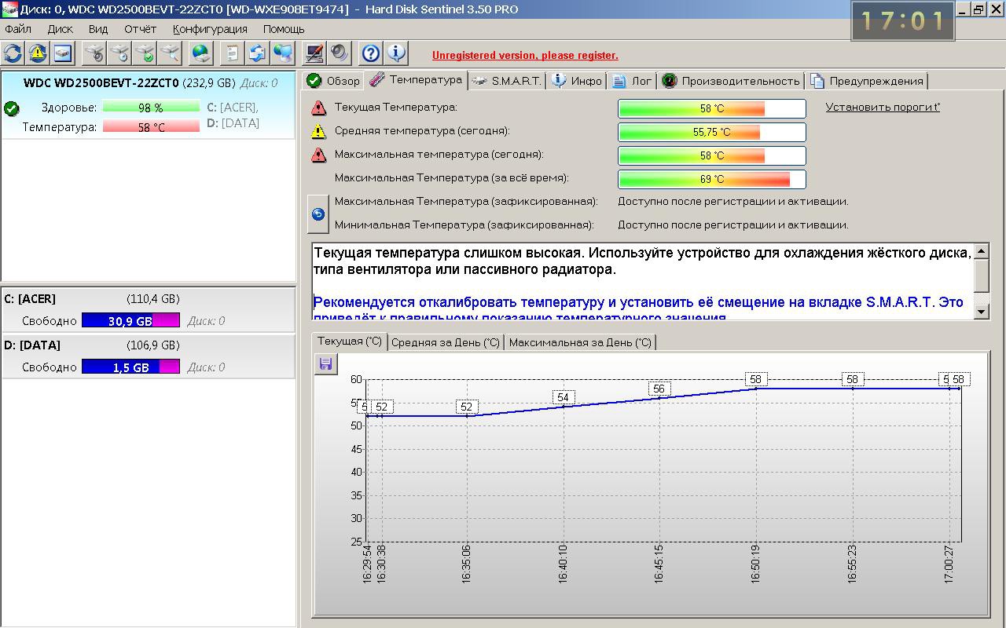
Task: Click the Установить пороги t° link
Action: point(883,107)
